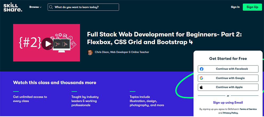
Task: Open the Chris Dixon teacher profile link
Action: coord(122,52)
